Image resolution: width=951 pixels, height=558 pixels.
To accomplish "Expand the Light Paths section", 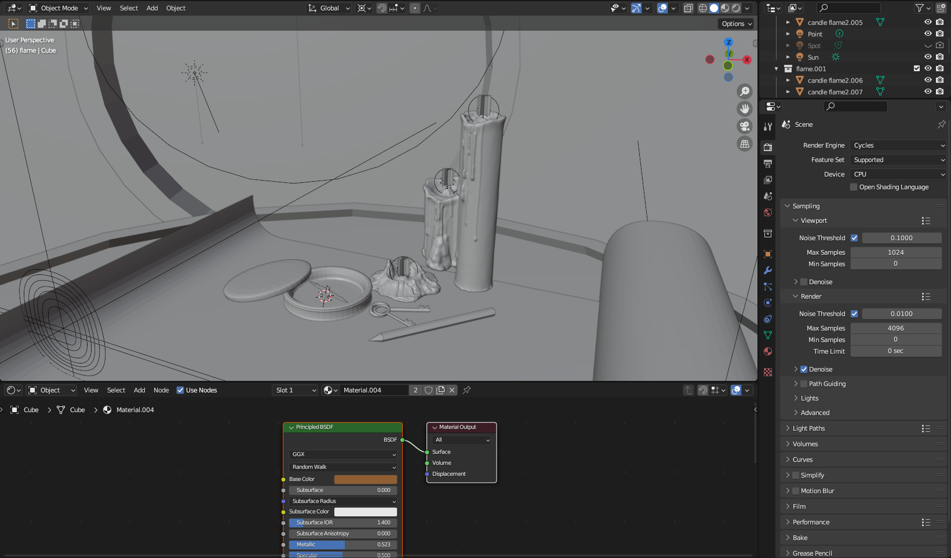I will tap(809, 428).
